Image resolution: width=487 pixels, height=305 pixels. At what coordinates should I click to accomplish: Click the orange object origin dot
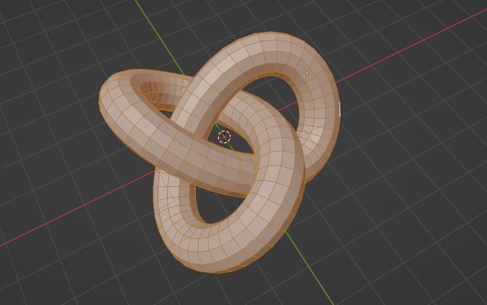click(307, 73)
